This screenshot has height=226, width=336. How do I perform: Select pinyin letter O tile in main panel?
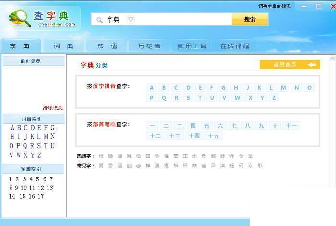point(309,88)
